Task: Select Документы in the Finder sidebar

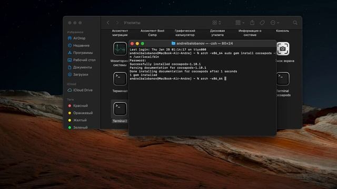Action: click(x=80, y=67)
